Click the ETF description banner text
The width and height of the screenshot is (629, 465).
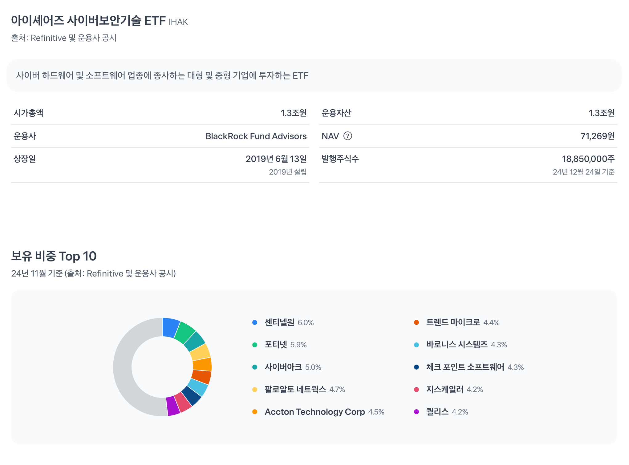pyautogui.click(x=162, y=75)
